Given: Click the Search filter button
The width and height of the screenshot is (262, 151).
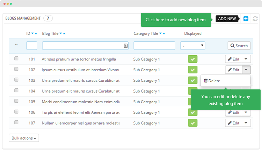Looking at the screenshot, I should [x=239, y=46].
